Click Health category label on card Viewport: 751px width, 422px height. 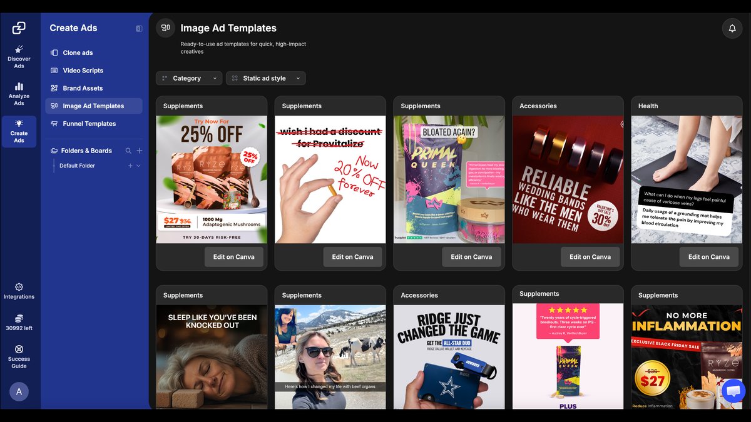(648, 106)
